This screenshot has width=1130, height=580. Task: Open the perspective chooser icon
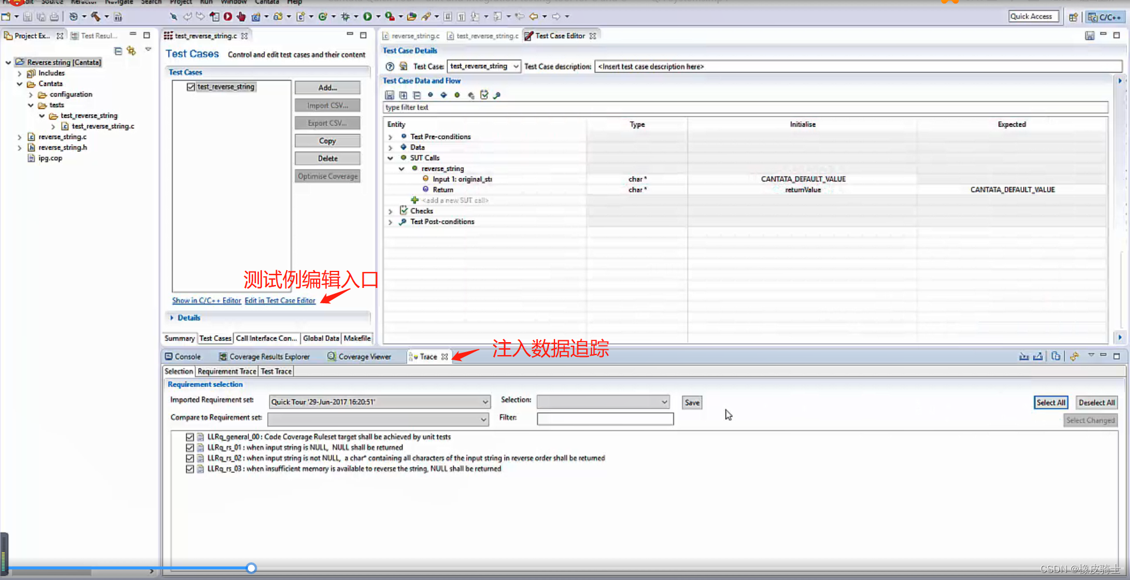tap(1073, 17)
